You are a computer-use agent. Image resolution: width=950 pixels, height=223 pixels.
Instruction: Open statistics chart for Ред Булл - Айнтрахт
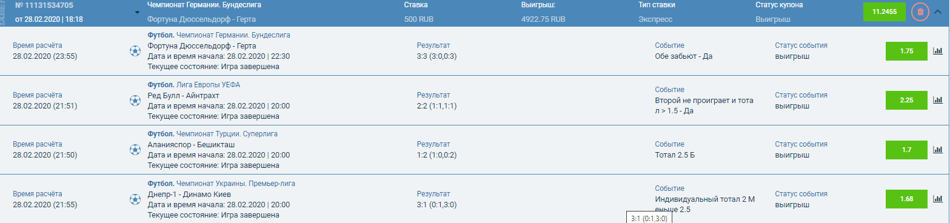click(x=938, y=100)
